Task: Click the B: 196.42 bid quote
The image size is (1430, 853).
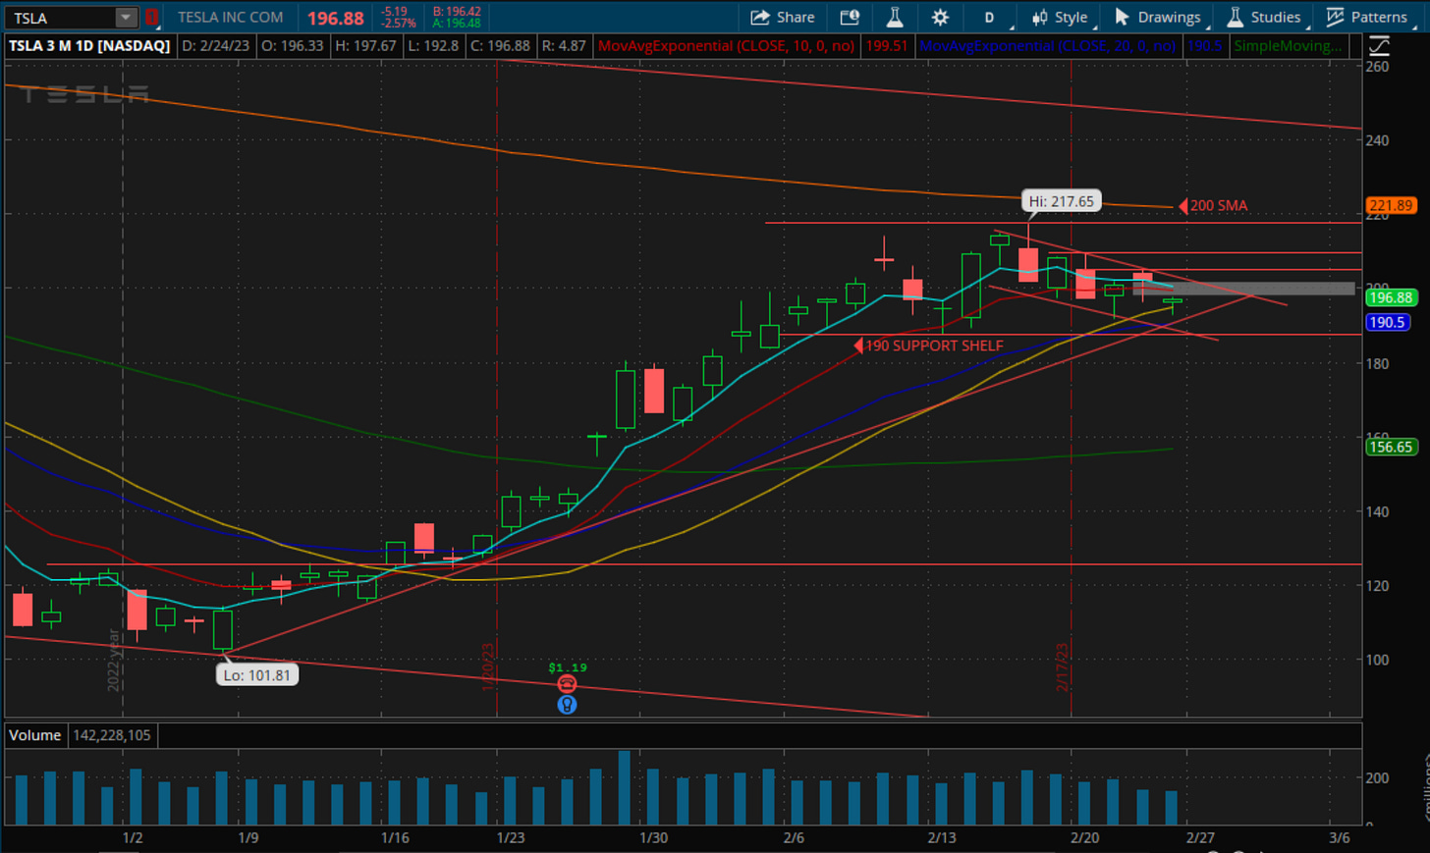Action: tap(457, 12)
